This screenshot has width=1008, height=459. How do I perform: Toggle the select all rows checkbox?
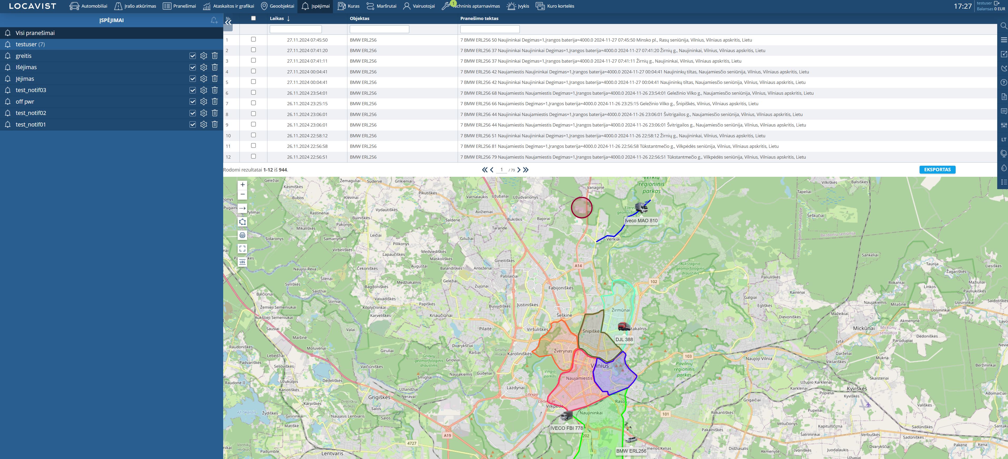click(253, 18)
